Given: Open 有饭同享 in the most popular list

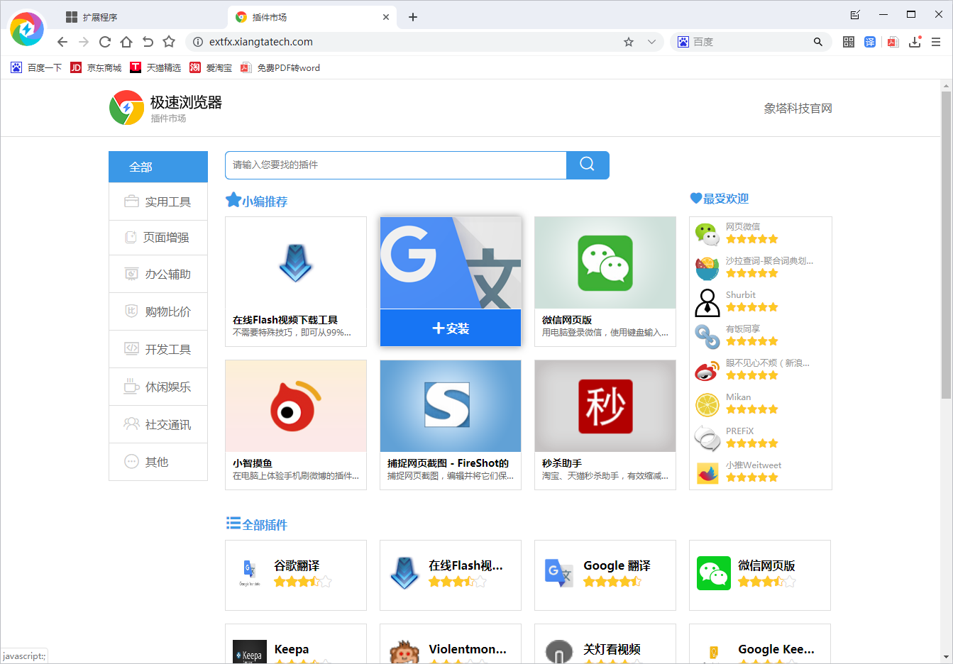Looking at the screenshot, I should 760,336.
